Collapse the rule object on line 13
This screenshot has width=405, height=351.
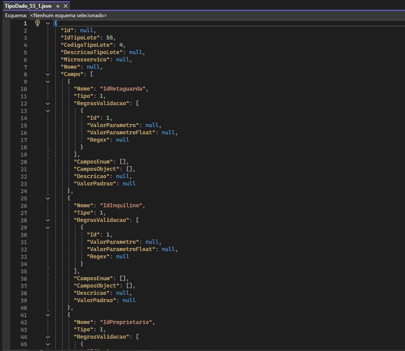(48, 111)
